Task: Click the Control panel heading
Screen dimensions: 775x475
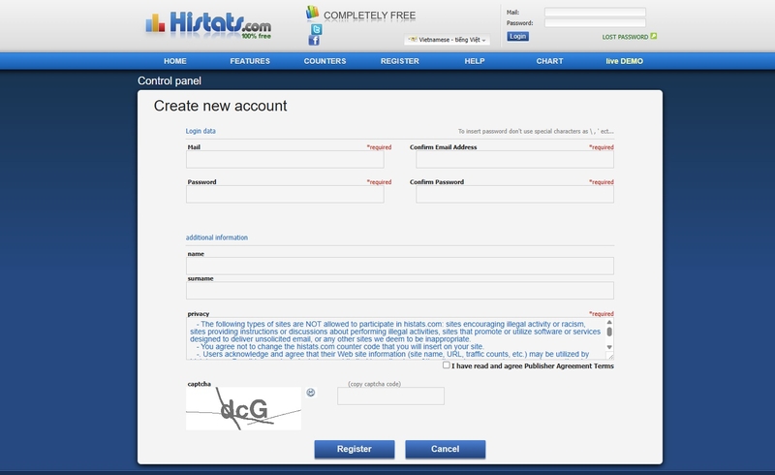Action: click(169, 80)
